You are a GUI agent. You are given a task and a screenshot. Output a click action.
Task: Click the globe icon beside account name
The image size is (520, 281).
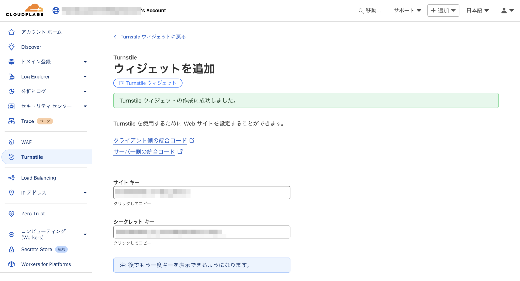click(56, 11)
